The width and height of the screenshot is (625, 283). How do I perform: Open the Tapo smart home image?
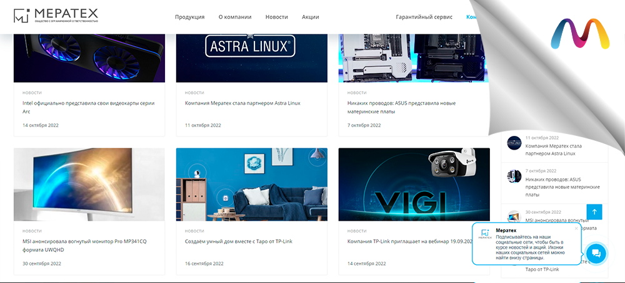(251, 185)
